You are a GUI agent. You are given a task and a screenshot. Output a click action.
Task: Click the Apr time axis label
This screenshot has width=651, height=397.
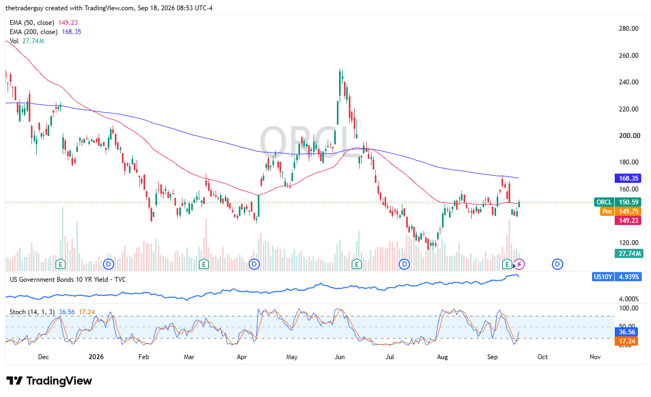tap(242, 357)
